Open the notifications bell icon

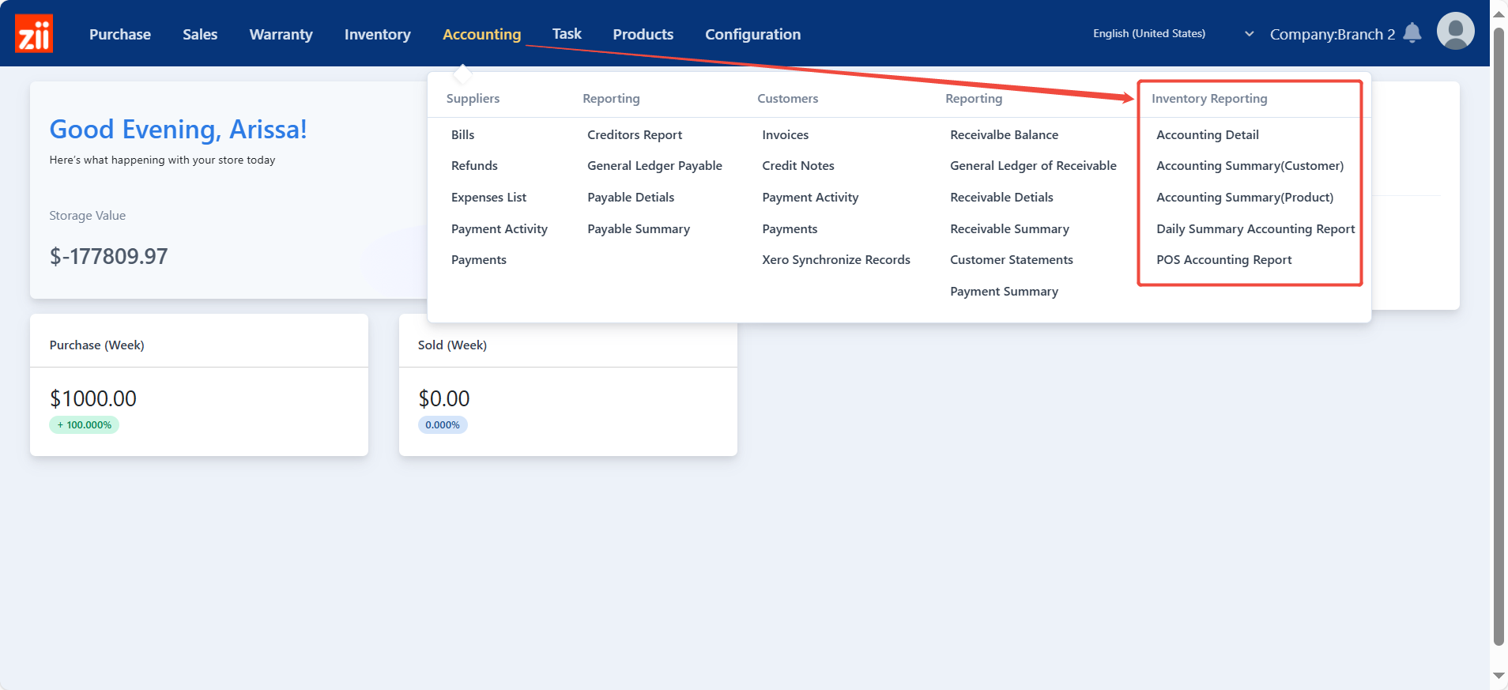1412,33
